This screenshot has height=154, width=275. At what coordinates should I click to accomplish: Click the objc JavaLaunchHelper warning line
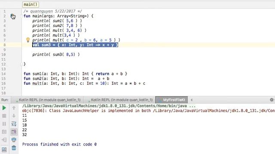coord(148,111)
